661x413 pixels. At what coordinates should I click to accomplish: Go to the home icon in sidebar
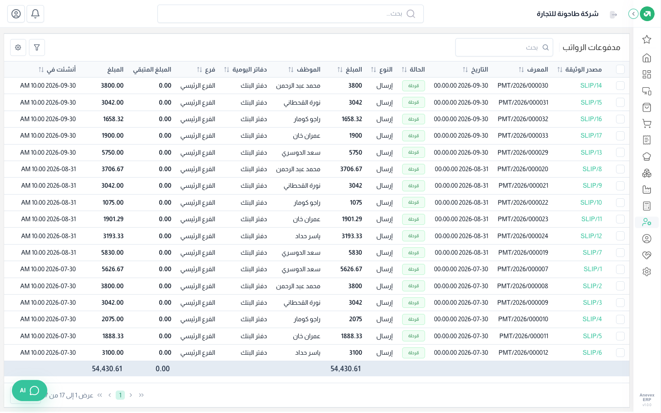[647, 58]
